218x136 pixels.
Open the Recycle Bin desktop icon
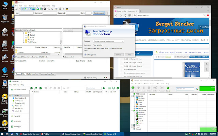(x=5, y=18)
